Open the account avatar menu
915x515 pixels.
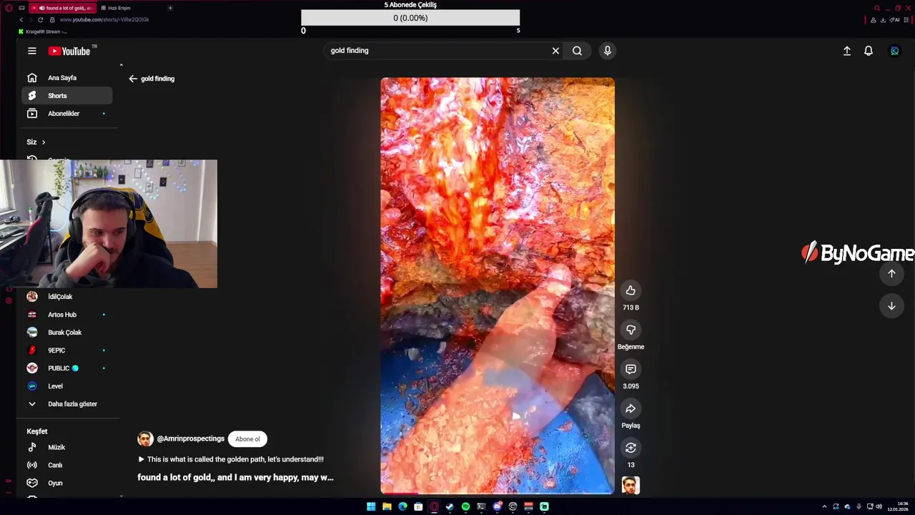pos(894,51)
